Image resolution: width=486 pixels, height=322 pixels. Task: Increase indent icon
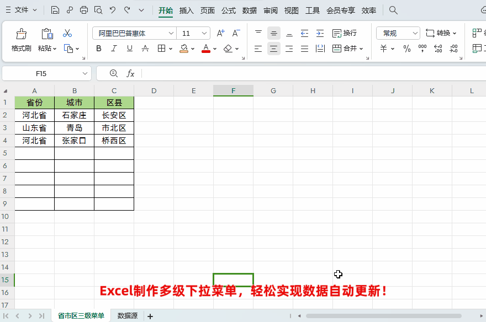(320, 33)
